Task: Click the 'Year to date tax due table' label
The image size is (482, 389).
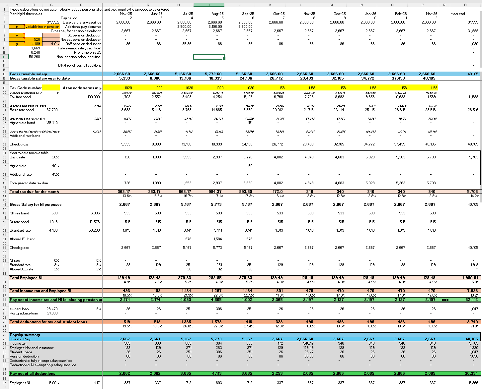Action: [29, 153]
